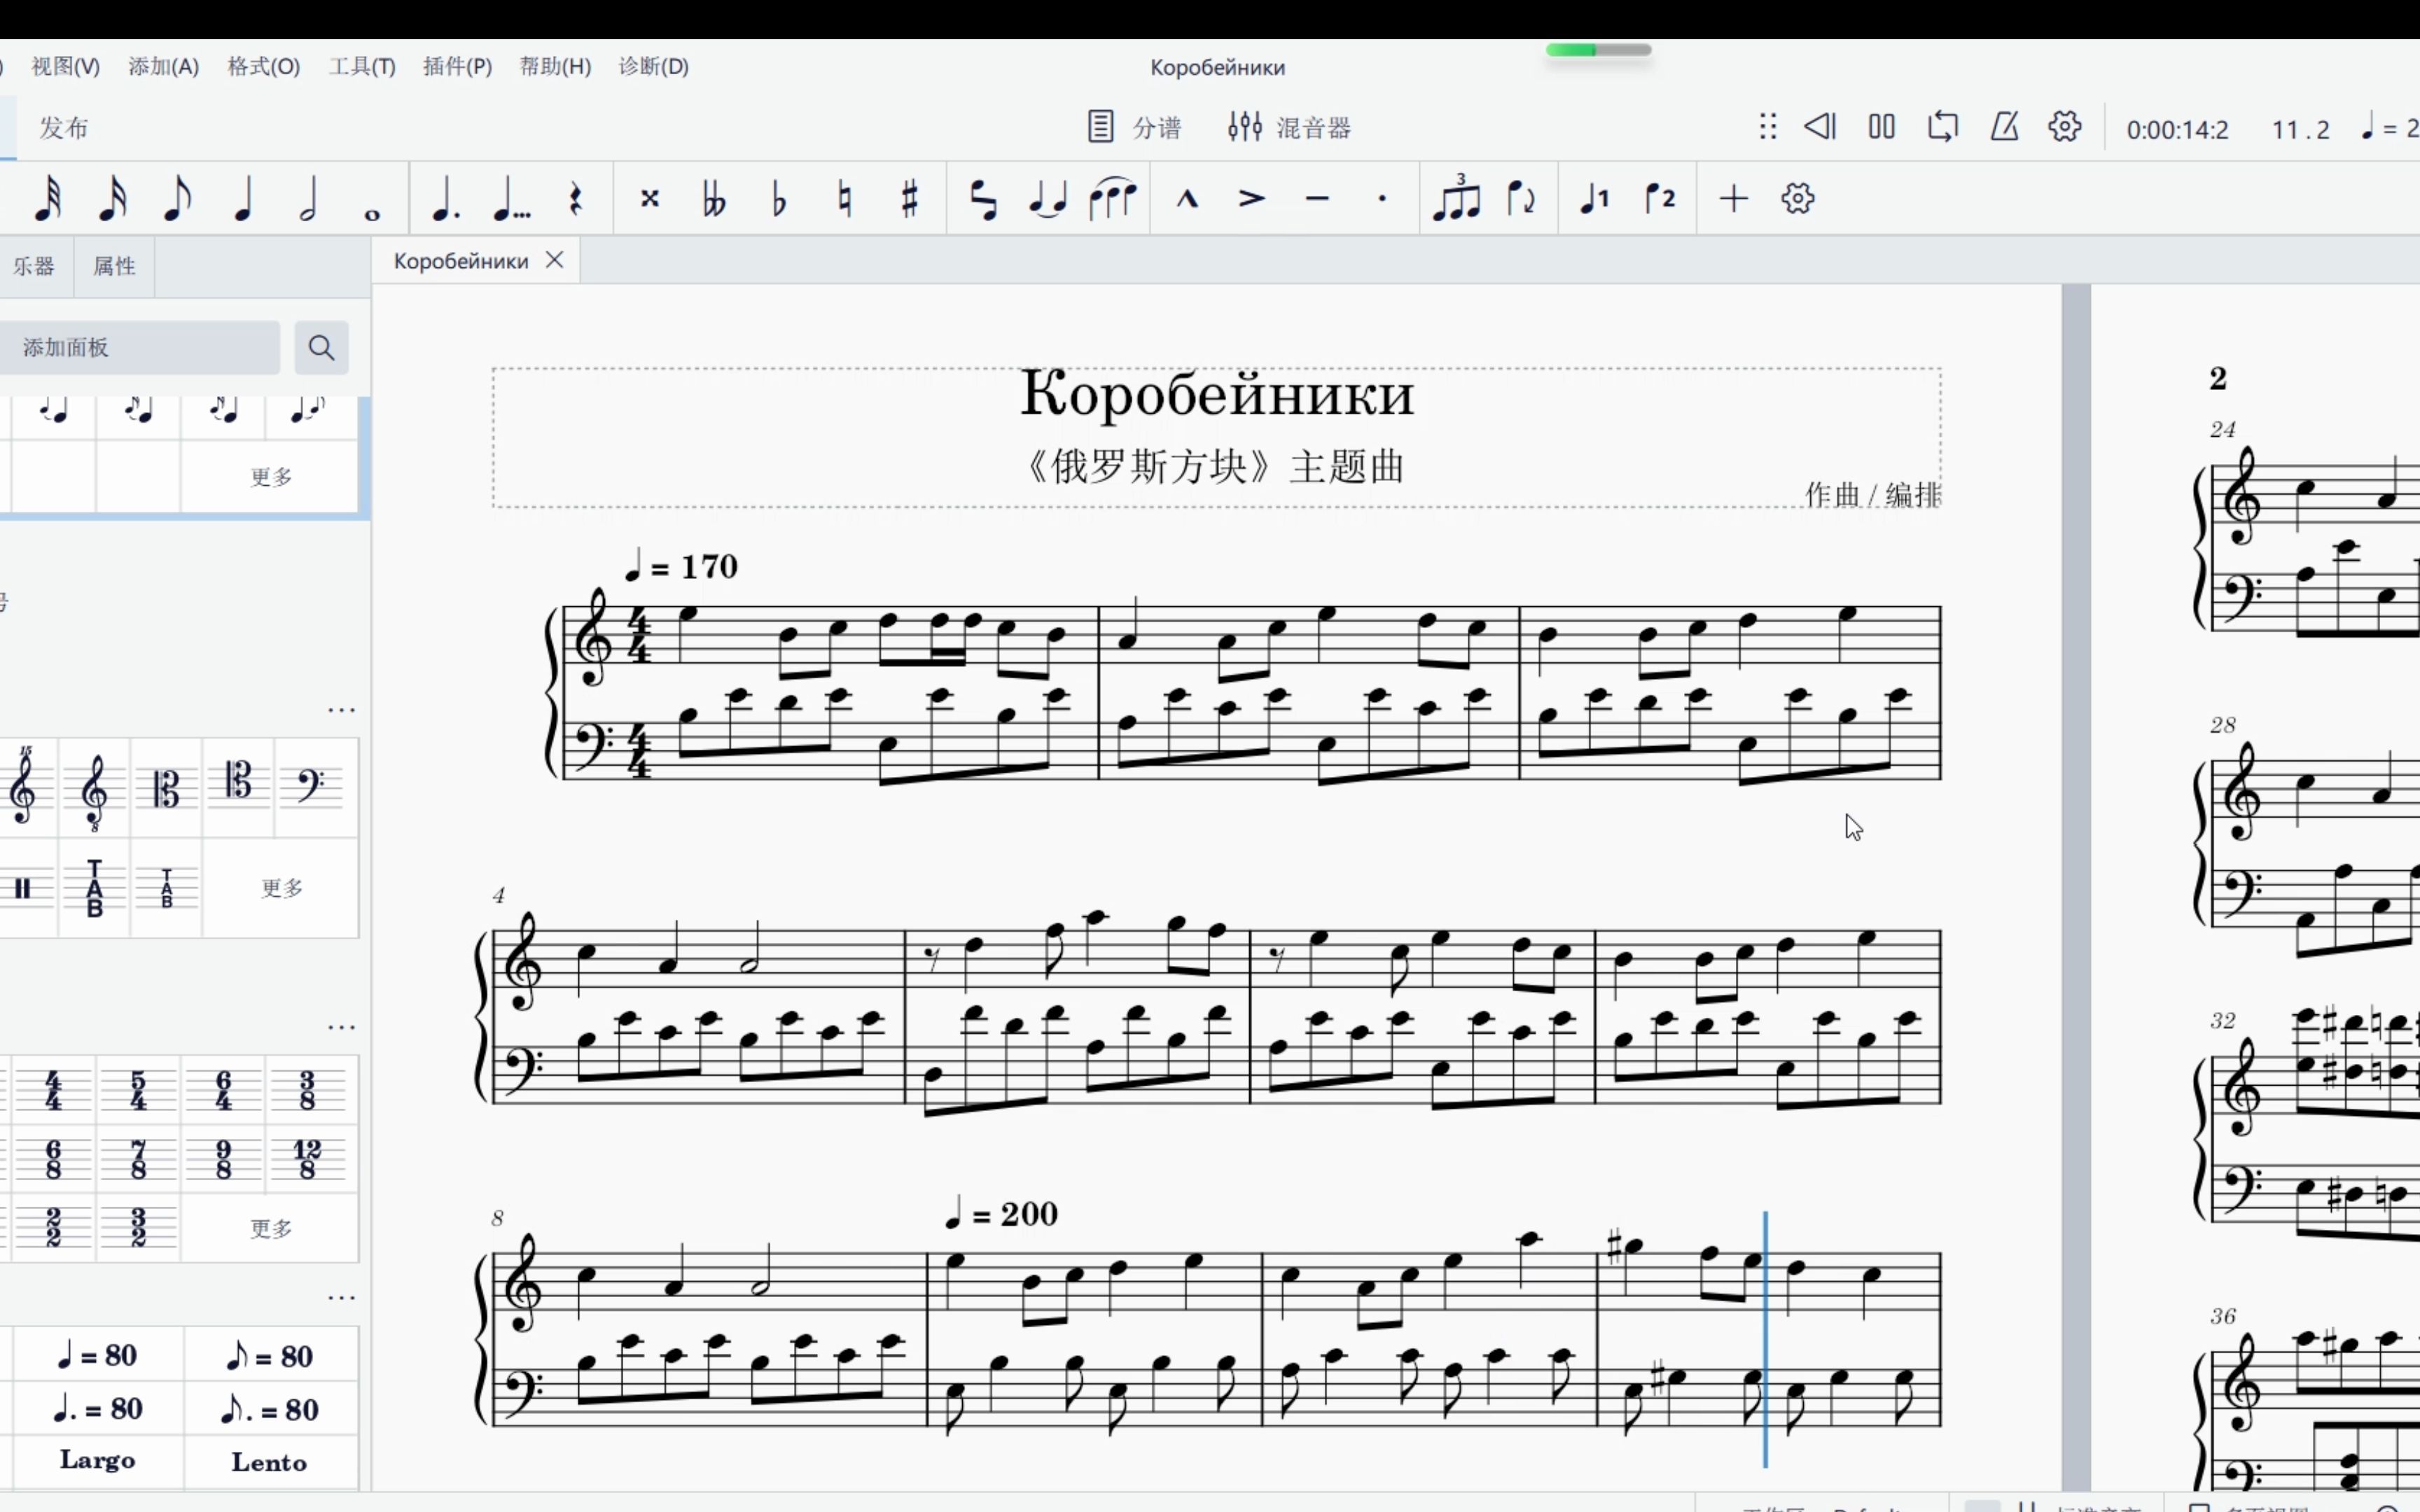Apply the flat accidental
This screenshot has height=1512, width=2420.
tap(779, 198)
